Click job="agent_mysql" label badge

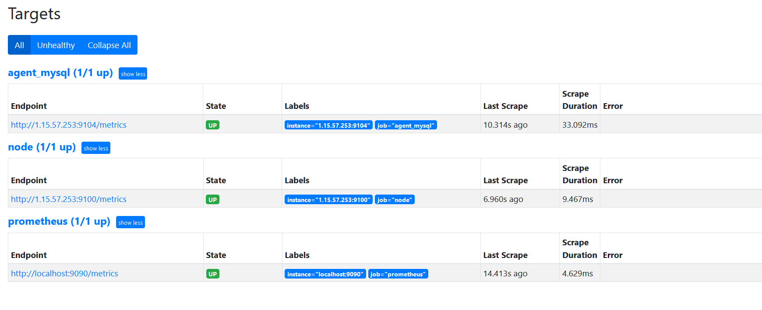click(x=406, y=125)
